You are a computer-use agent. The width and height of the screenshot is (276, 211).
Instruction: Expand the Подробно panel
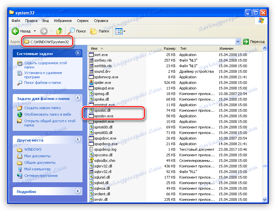(78, 191)
